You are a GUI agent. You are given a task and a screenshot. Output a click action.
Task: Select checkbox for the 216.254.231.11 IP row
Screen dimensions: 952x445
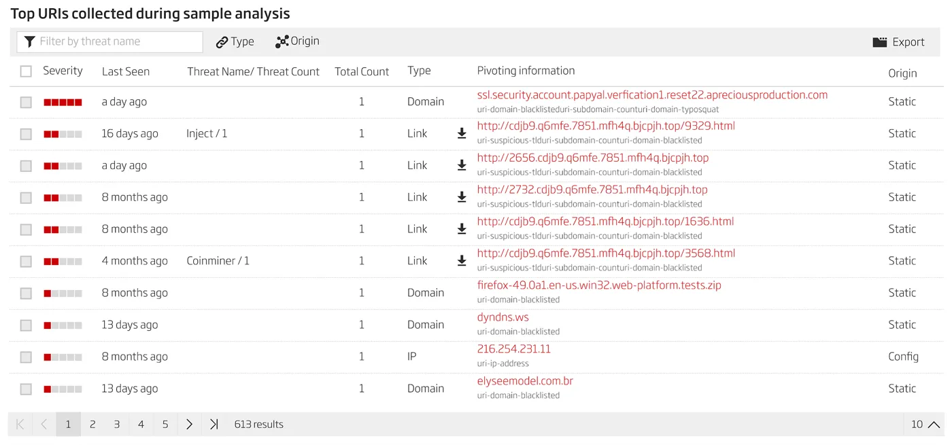click(26, 357)
